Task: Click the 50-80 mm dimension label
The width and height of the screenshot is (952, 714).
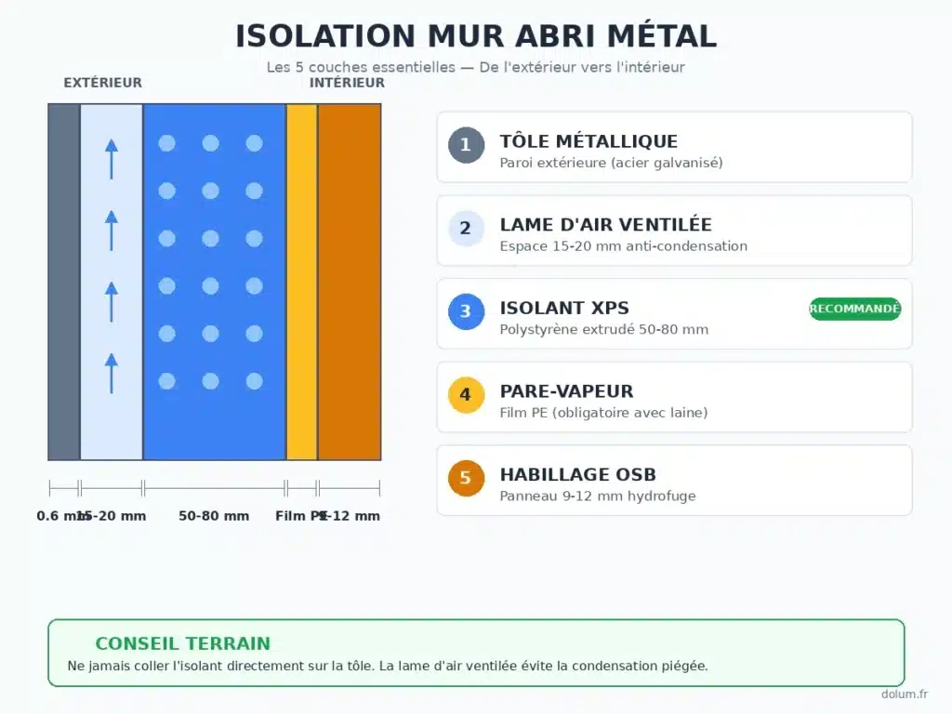Action: [x=214, y=516]
